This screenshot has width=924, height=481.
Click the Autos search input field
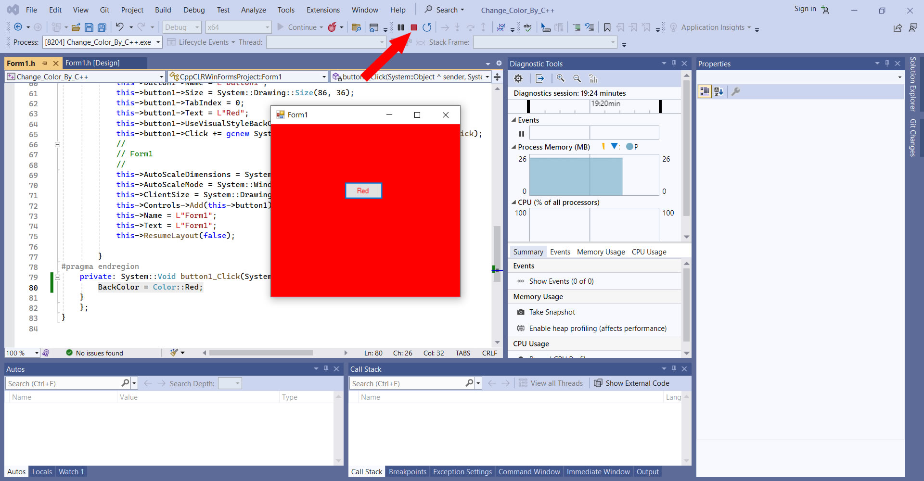(x=64, y=383)
